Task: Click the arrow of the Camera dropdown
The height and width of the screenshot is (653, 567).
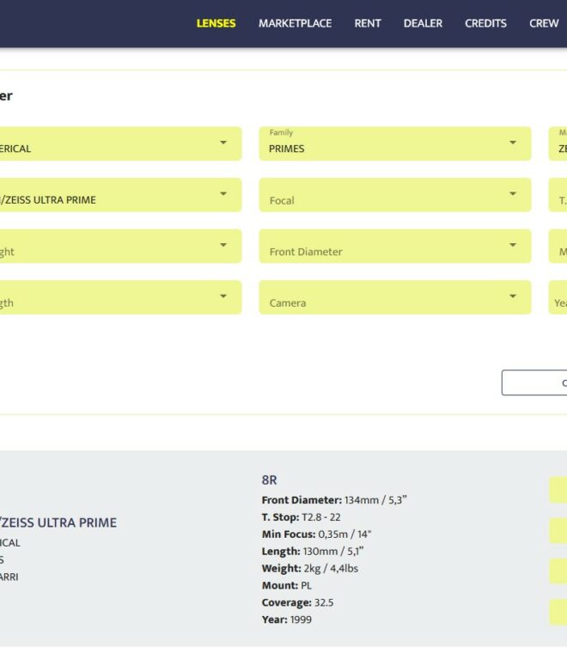Action: 513,296
